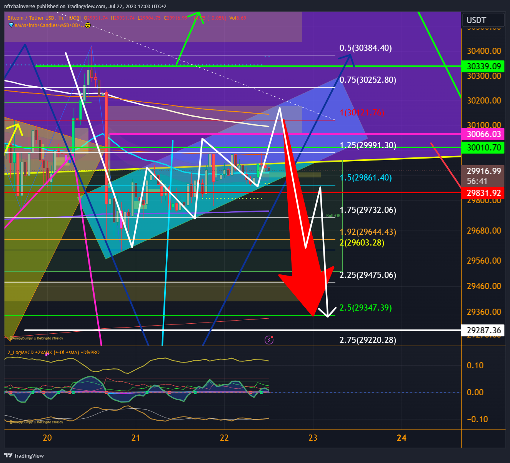Click the green 30010.70 price label

pos(483,148)
